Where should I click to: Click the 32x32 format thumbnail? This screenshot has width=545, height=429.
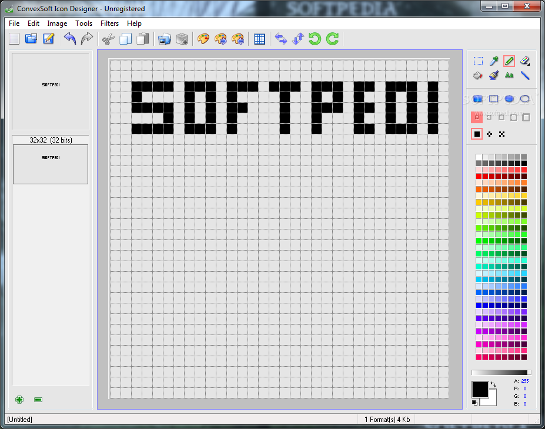(x=51, y=164)
